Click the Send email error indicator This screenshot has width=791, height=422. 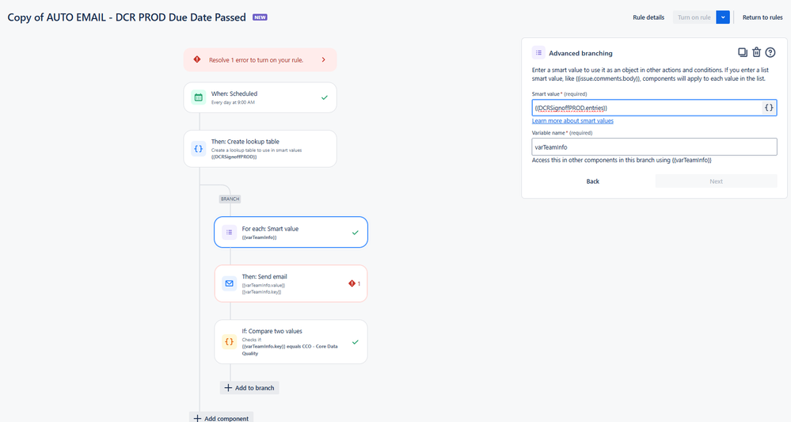[355, 283]
